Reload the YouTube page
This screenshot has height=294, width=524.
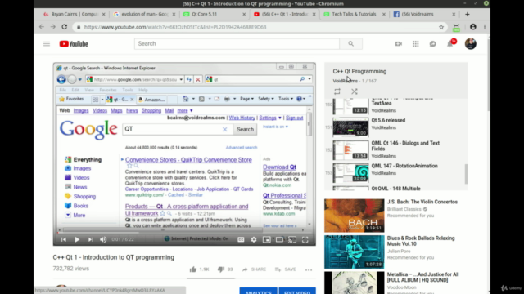pos(64,27)
